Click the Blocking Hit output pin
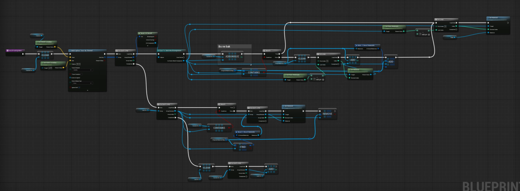The width and height of the screenshot is (520, 191). tap(156, 36)
